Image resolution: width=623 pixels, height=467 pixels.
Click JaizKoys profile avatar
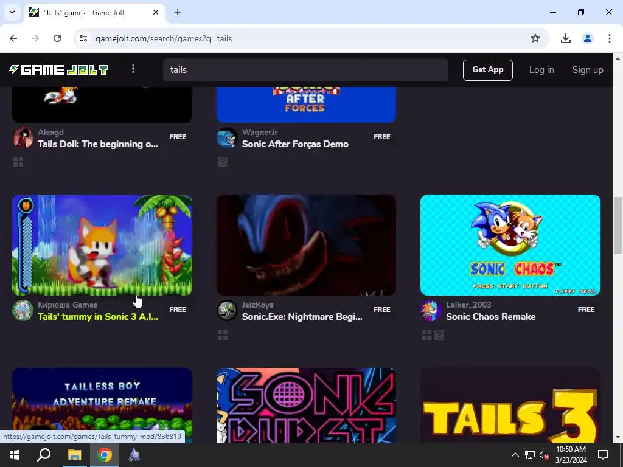pyautogui.click(x=227, y=311)
